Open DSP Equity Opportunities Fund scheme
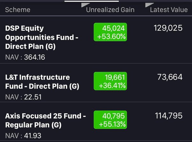The image size is (192, 142). (x=42, y=37)
